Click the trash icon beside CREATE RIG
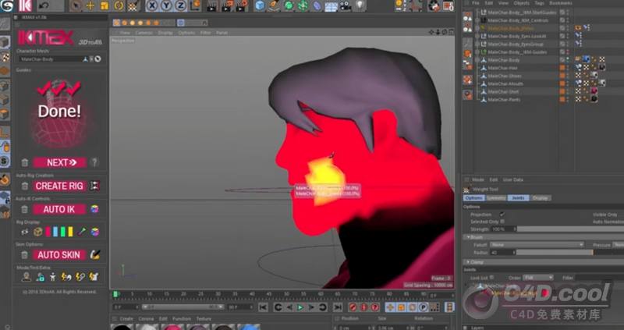The image size is (624, 330). [x=25, y=186]
